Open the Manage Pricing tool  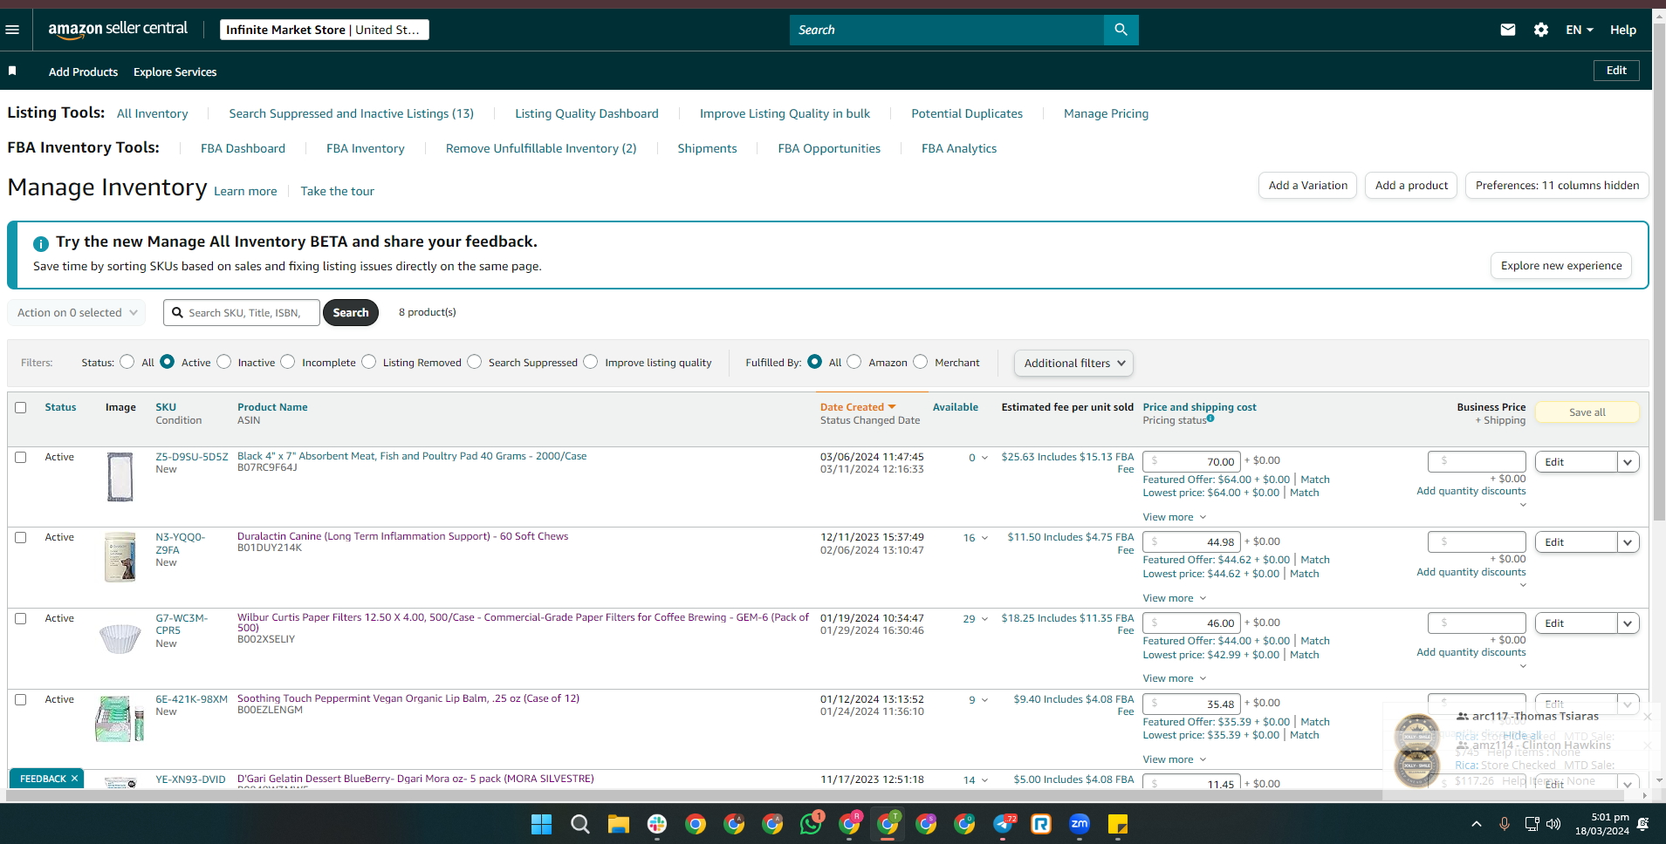point(1106,113)
